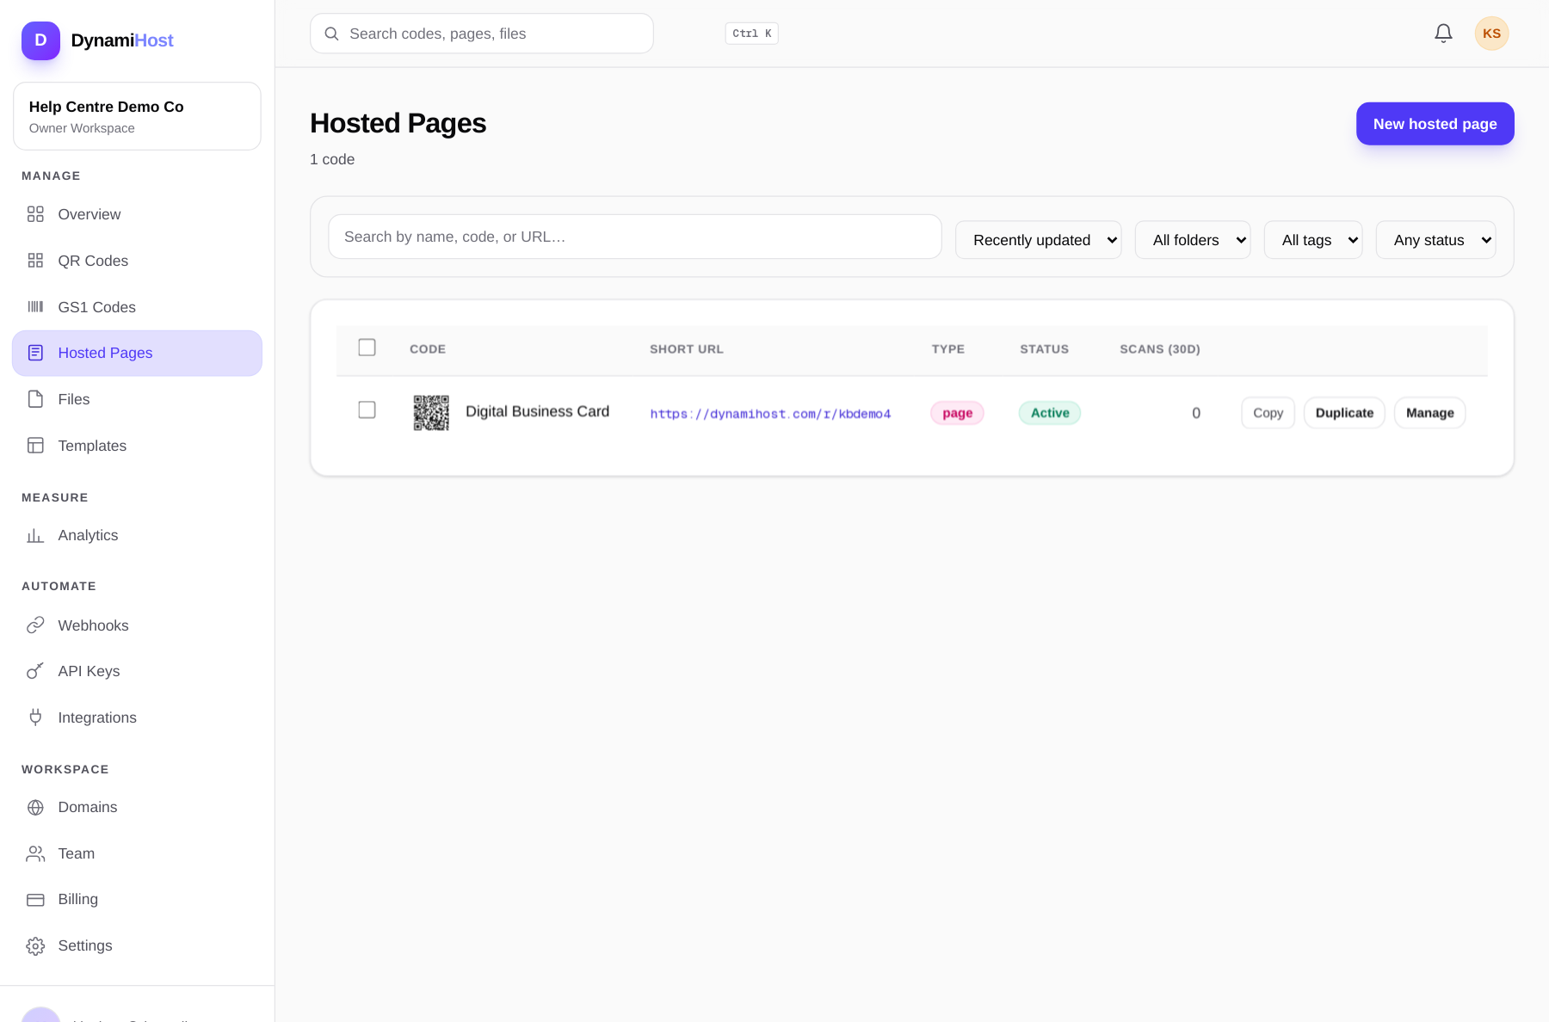
Task: Navigate to GS1 Codes
Action: click(137, 307)
